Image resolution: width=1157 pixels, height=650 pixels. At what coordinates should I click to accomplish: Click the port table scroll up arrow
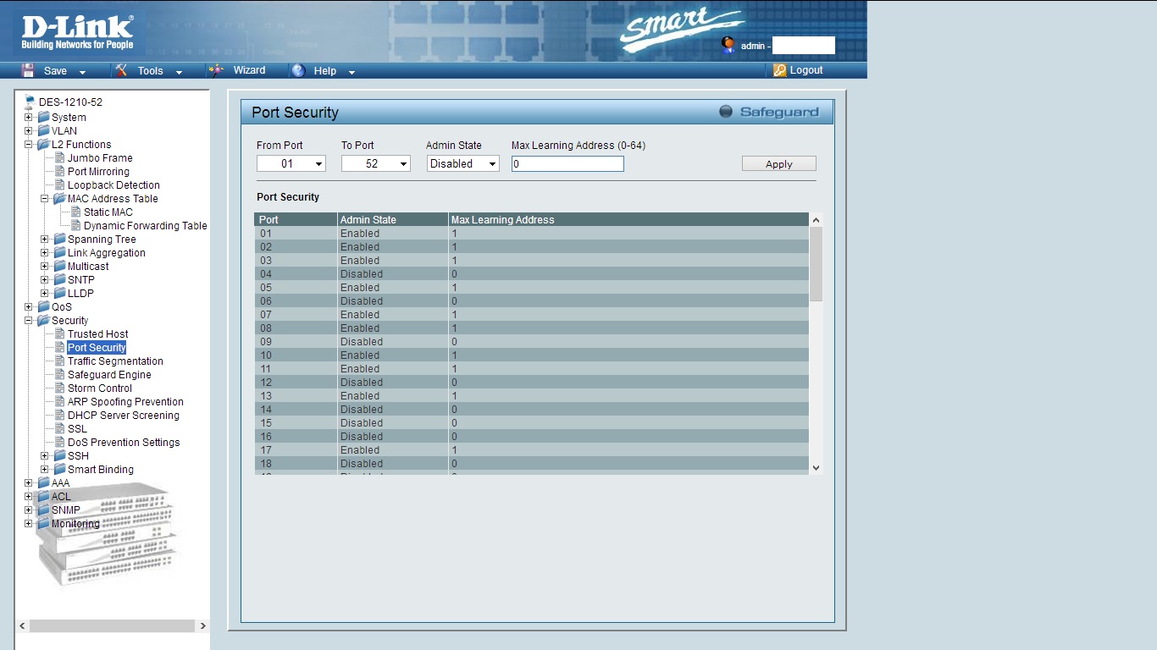click(816, 220)
